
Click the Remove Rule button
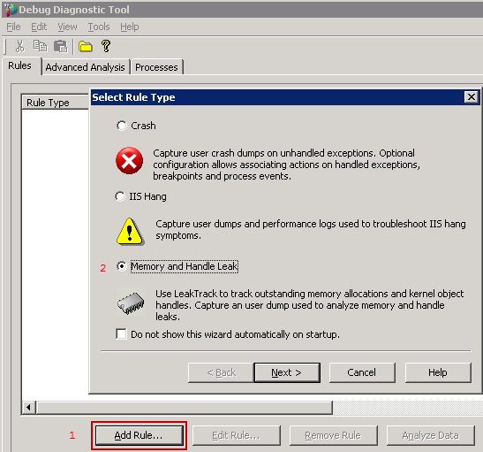tap(333, 435)
